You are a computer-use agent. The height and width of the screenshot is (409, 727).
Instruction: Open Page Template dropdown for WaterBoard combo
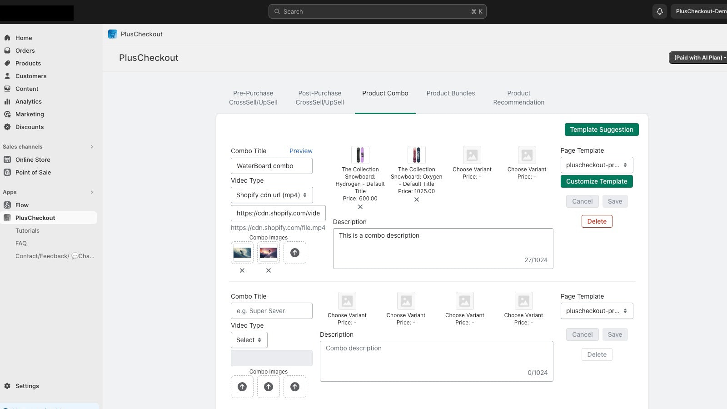click(x=597, y=165)
